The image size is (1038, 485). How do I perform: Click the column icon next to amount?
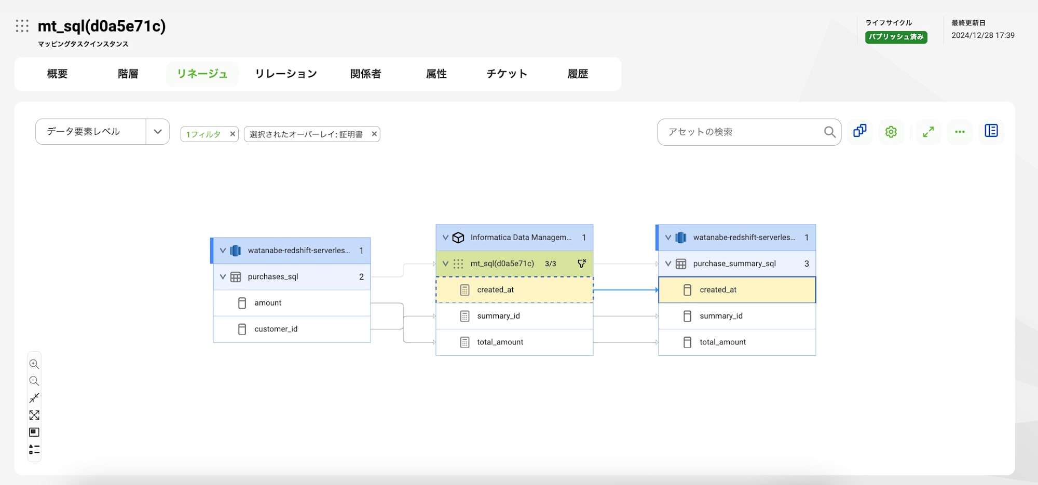[x=242, y=303]
